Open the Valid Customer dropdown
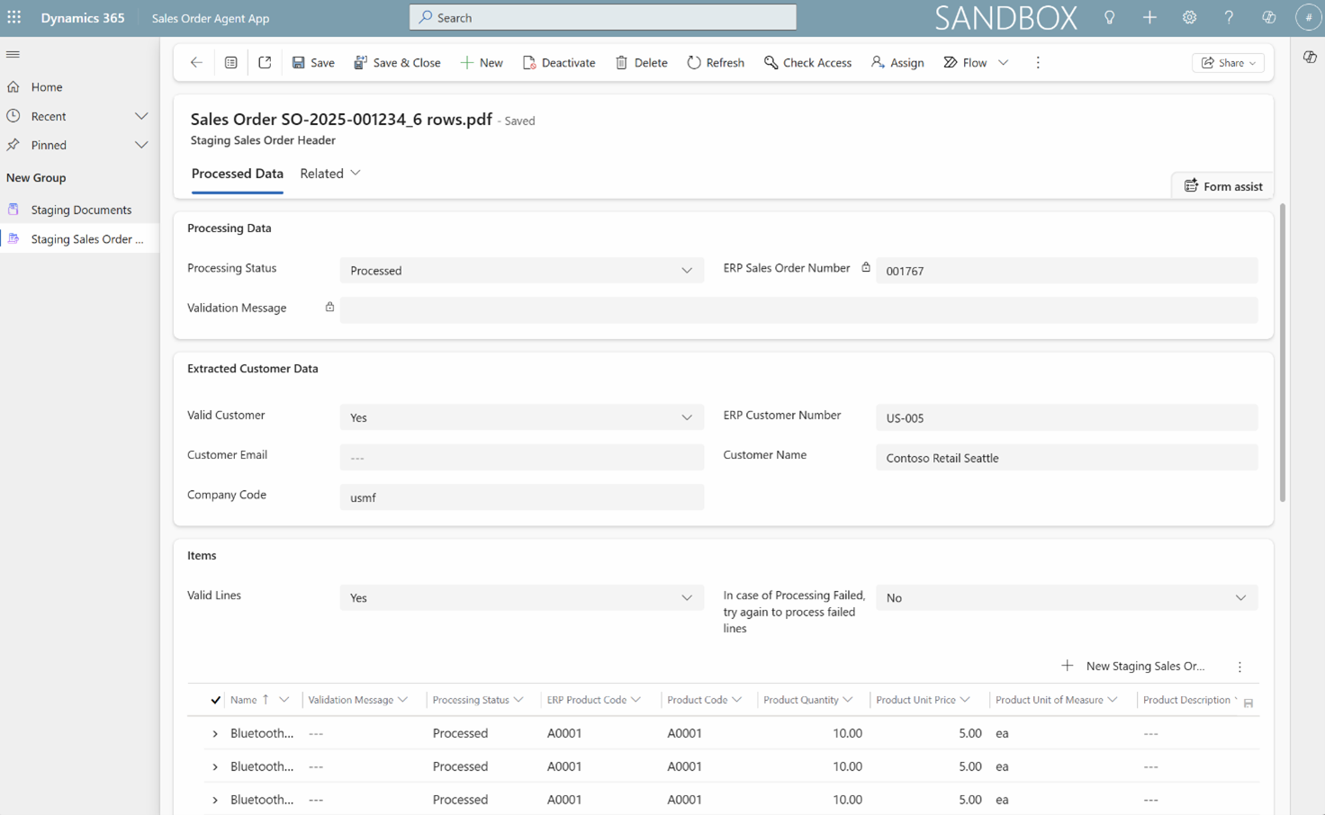This screenshot has width=1325, height=815. click(x=521, y=417)
